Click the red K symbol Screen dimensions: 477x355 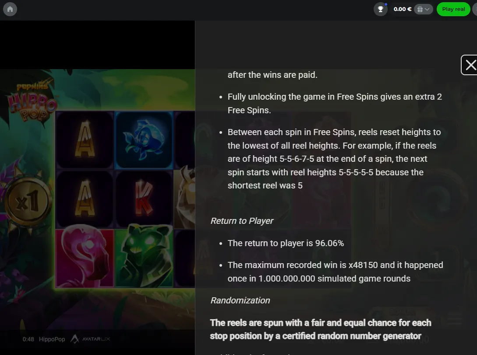point(144,198)
